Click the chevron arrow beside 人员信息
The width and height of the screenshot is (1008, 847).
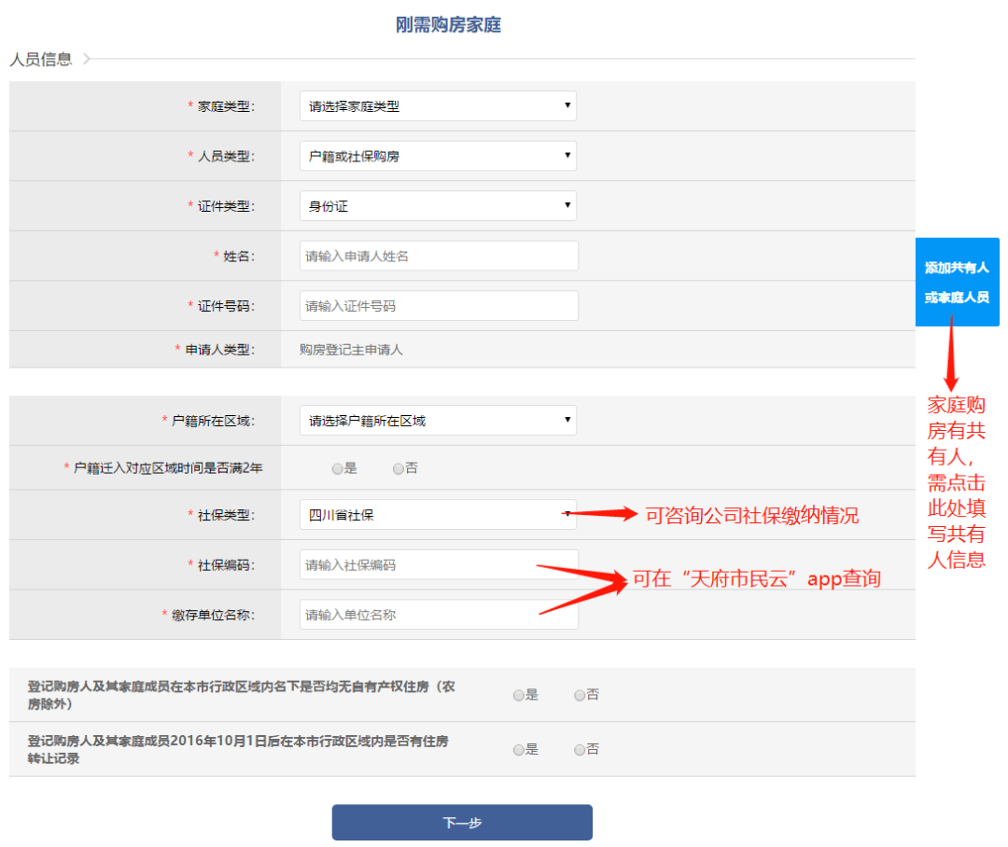point(87,59)
